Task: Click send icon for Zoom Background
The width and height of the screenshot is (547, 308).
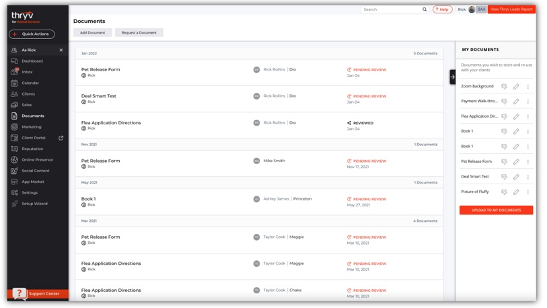Action: pos(504,87)
